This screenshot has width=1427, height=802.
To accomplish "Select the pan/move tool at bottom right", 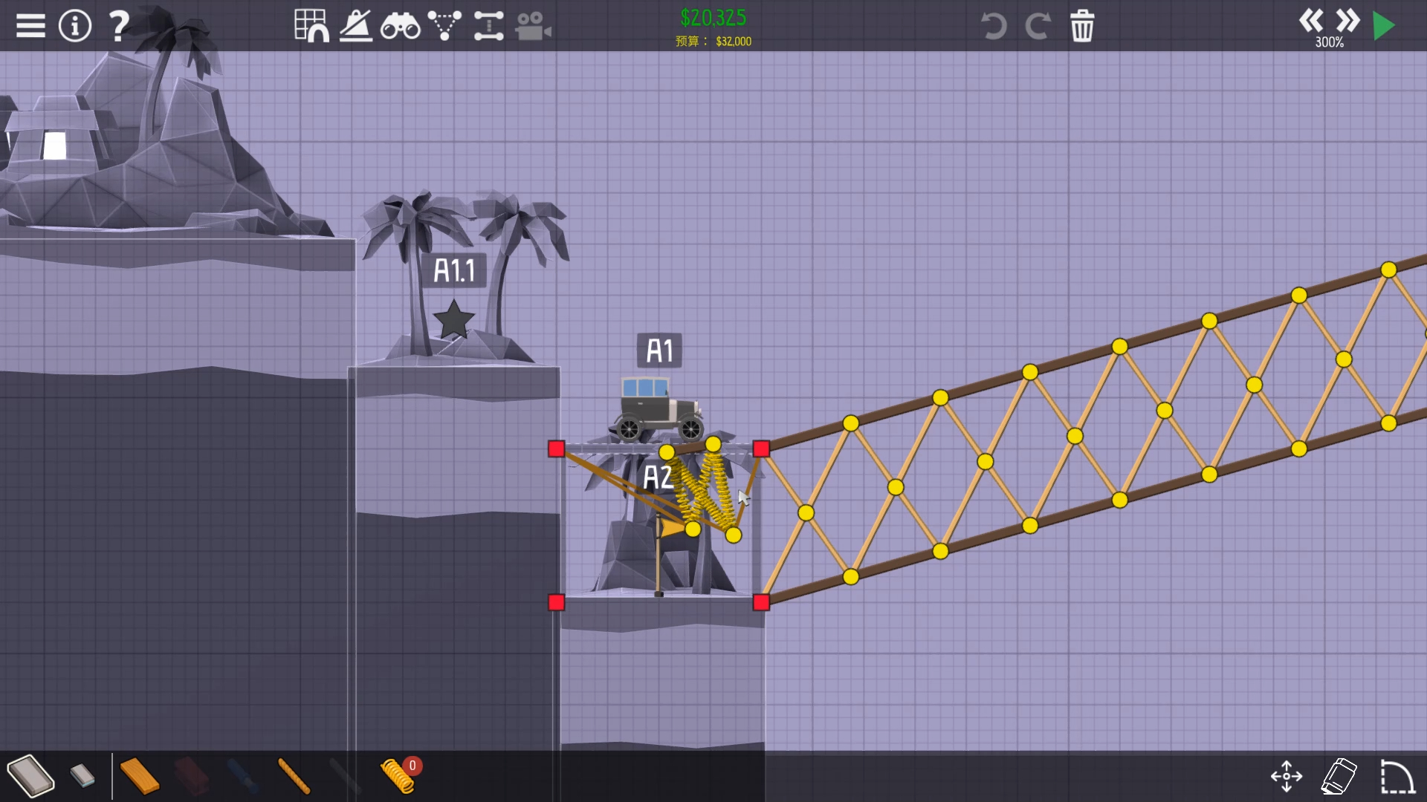I will point(1286,775).
